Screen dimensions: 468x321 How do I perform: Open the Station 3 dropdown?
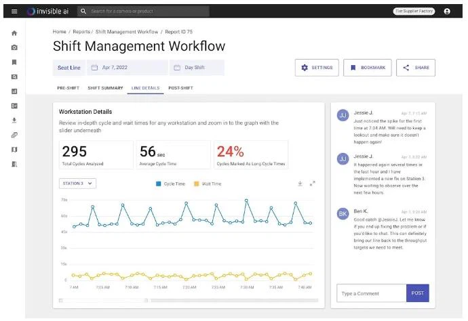click(x=78, y=184)
